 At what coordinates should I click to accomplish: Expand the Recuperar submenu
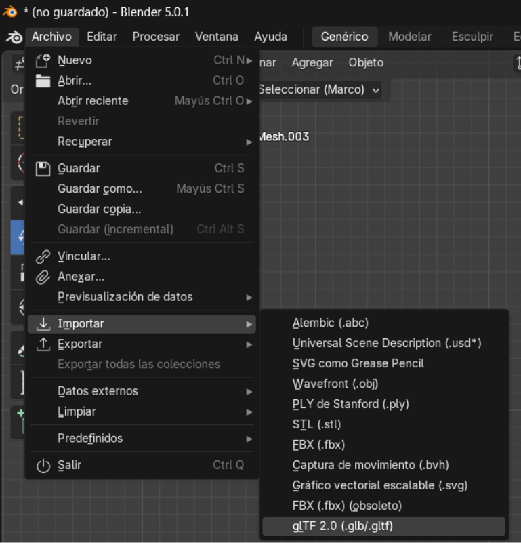pyautogui.click(x=142, y=142)
